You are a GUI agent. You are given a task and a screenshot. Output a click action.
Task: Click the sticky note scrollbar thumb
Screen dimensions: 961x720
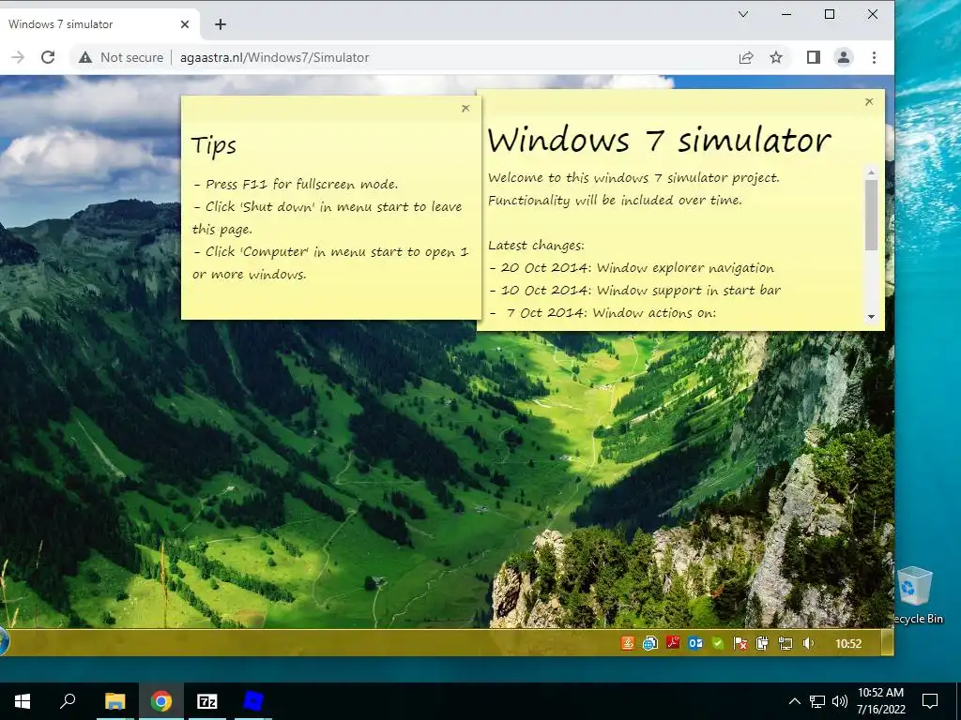[x=871, y=215]
